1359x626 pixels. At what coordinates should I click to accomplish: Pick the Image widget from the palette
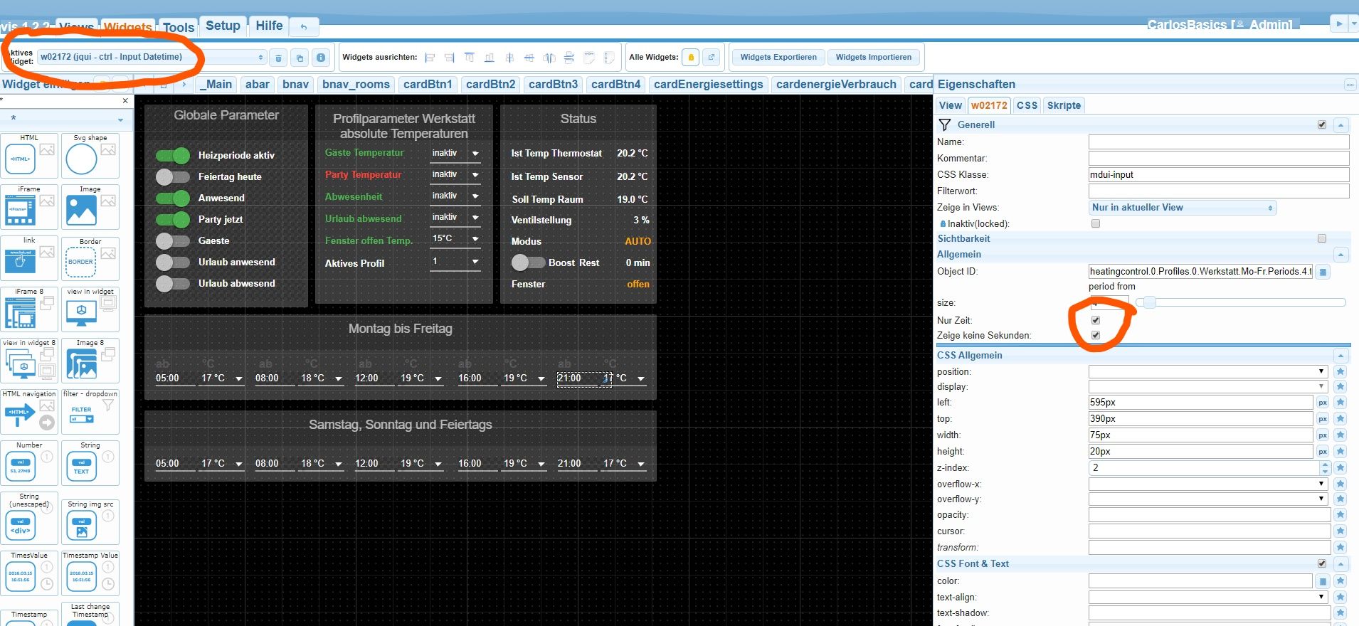pyautogui.click(x=90, y=207)
